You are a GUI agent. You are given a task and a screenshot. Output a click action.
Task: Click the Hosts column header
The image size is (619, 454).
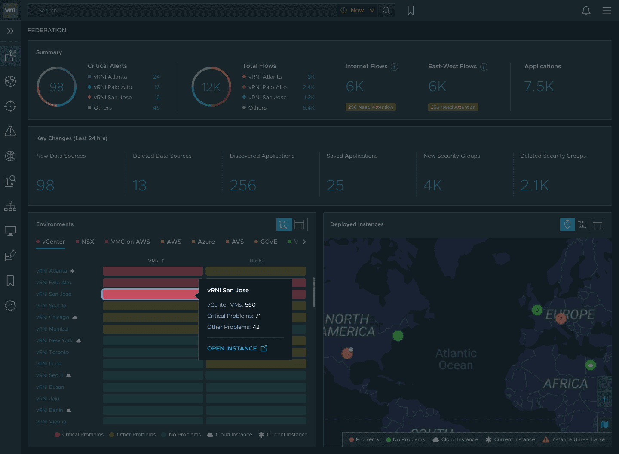pos(256,261)
